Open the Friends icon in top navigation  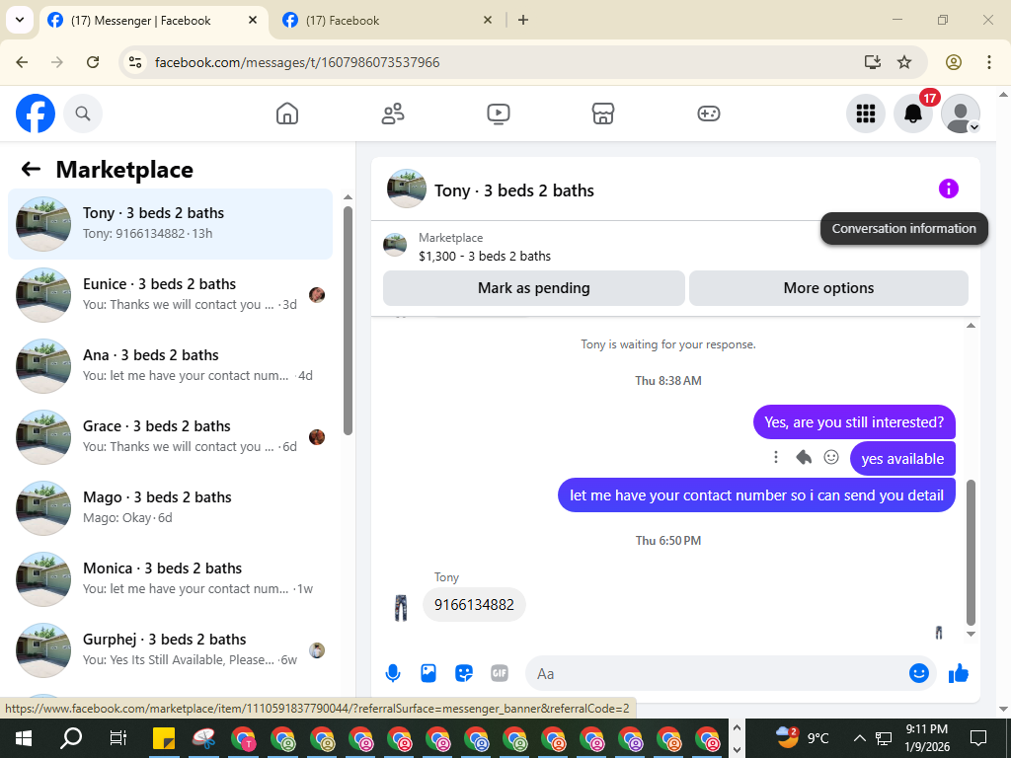click(x=393, y=114)
